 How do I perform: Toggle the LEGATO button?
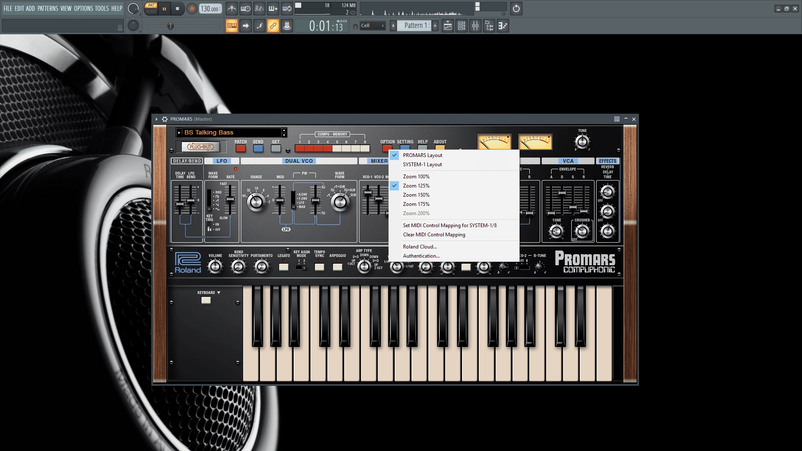click(284, 267)
